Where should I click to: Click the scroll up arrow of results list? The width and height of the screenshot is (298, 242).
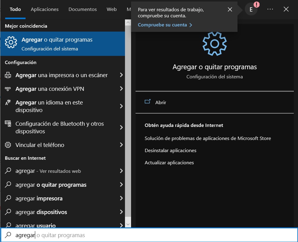[x=128, y=22]
